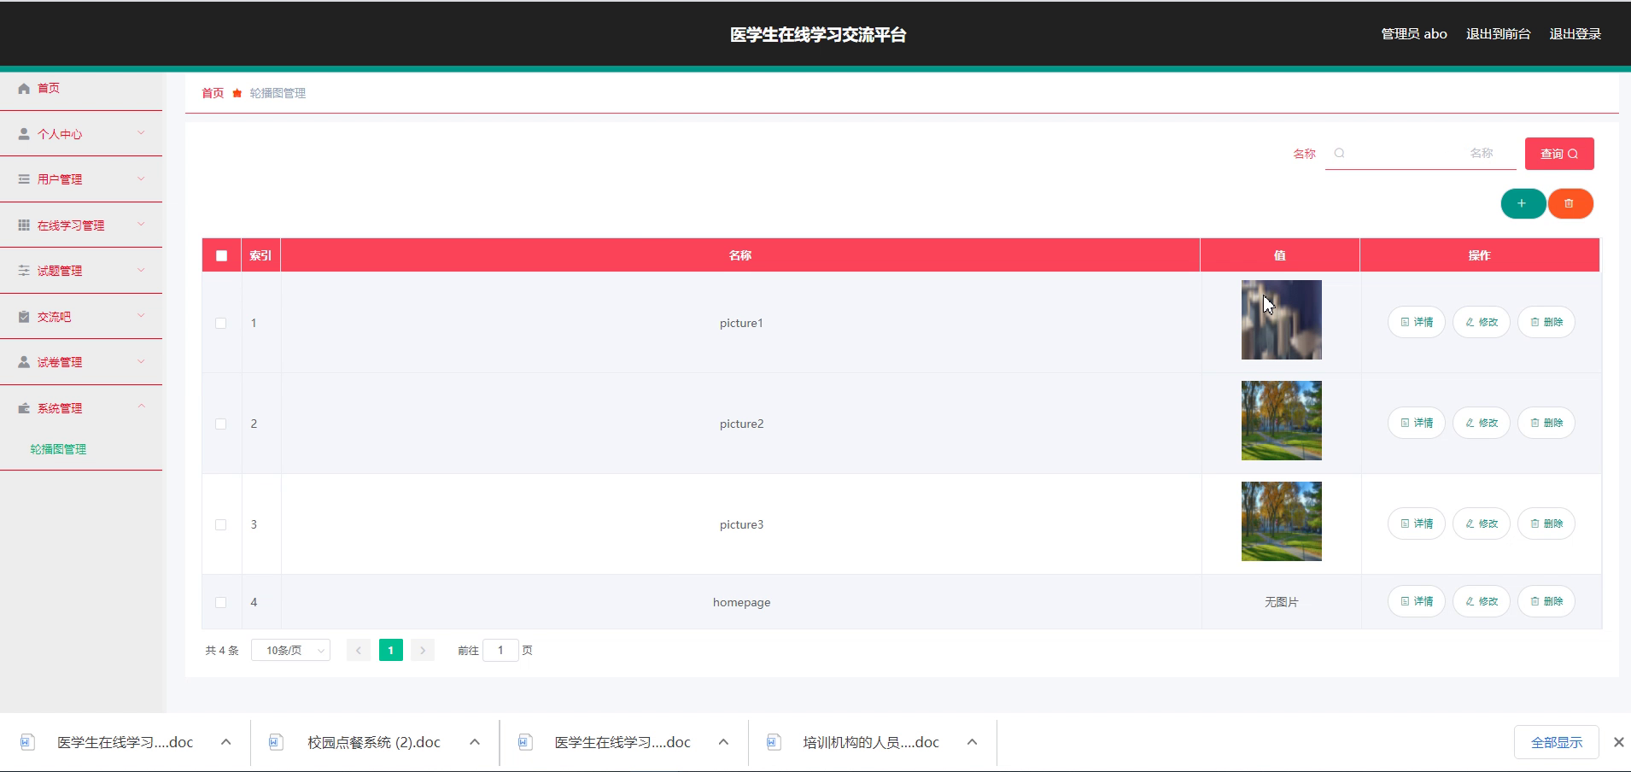1631x772 pixels.
Task: Click 修改 for the picture3 row
Action: tap(1482, 523)
